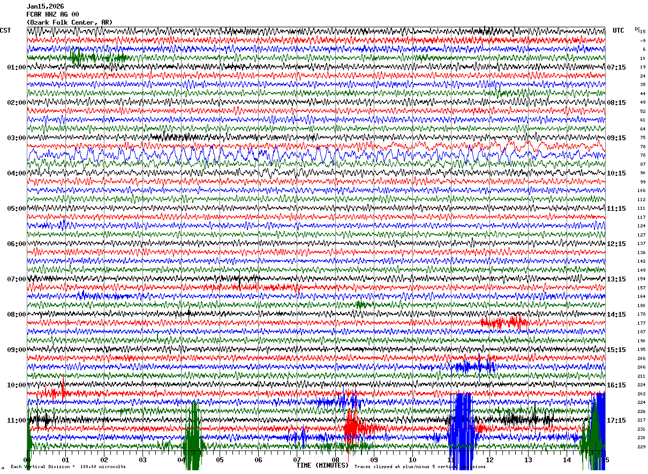Click the "05:00" CST time label
Screen dimensions: 648x474
tap(16, 209)
